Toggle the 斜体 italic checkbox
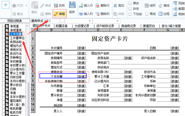Image resolution: width=185 pixels, height=116 pixels. (x=130, y=9)
